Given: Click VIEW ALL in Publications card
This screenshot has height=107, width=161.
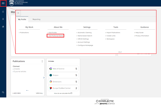Looking at the screenshot, I should tap(39, 93).
